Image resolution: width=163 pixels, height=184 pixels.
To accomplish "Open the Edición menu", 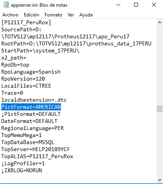I will point(31,15).
